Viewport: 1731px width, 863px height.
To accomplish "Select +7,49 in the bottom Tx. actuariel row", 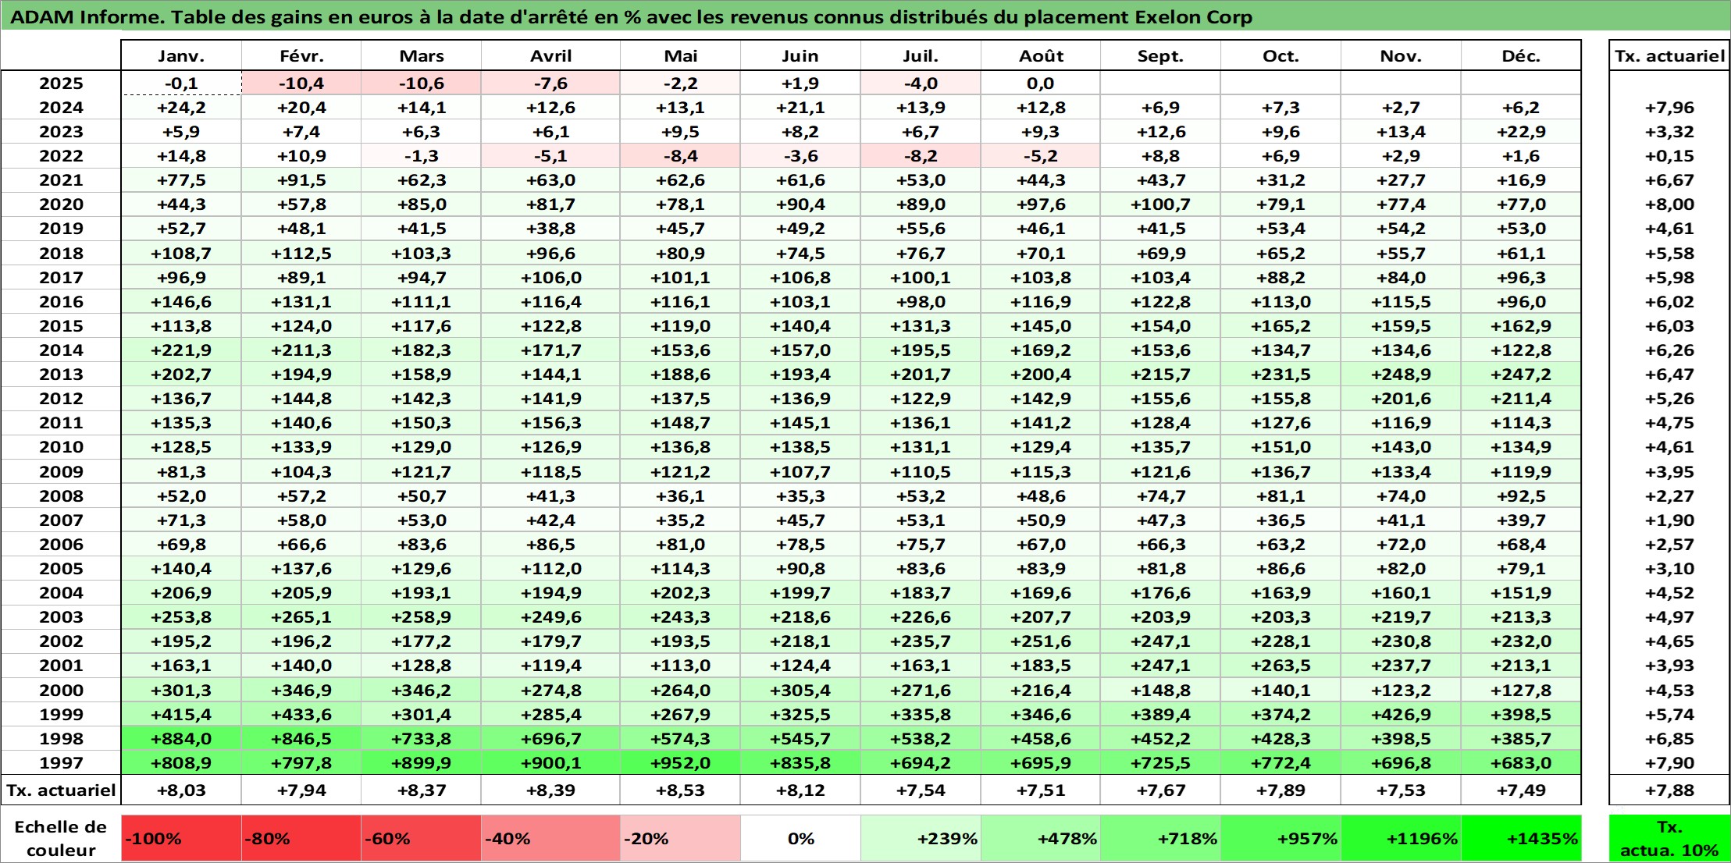I will point(1521,790).
